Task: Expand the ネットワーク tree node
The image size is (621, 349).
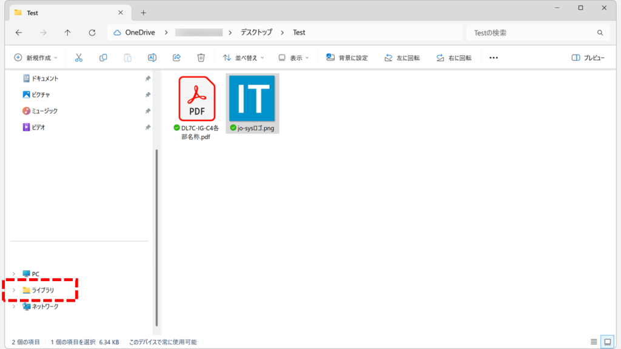Action: (14, 306)
